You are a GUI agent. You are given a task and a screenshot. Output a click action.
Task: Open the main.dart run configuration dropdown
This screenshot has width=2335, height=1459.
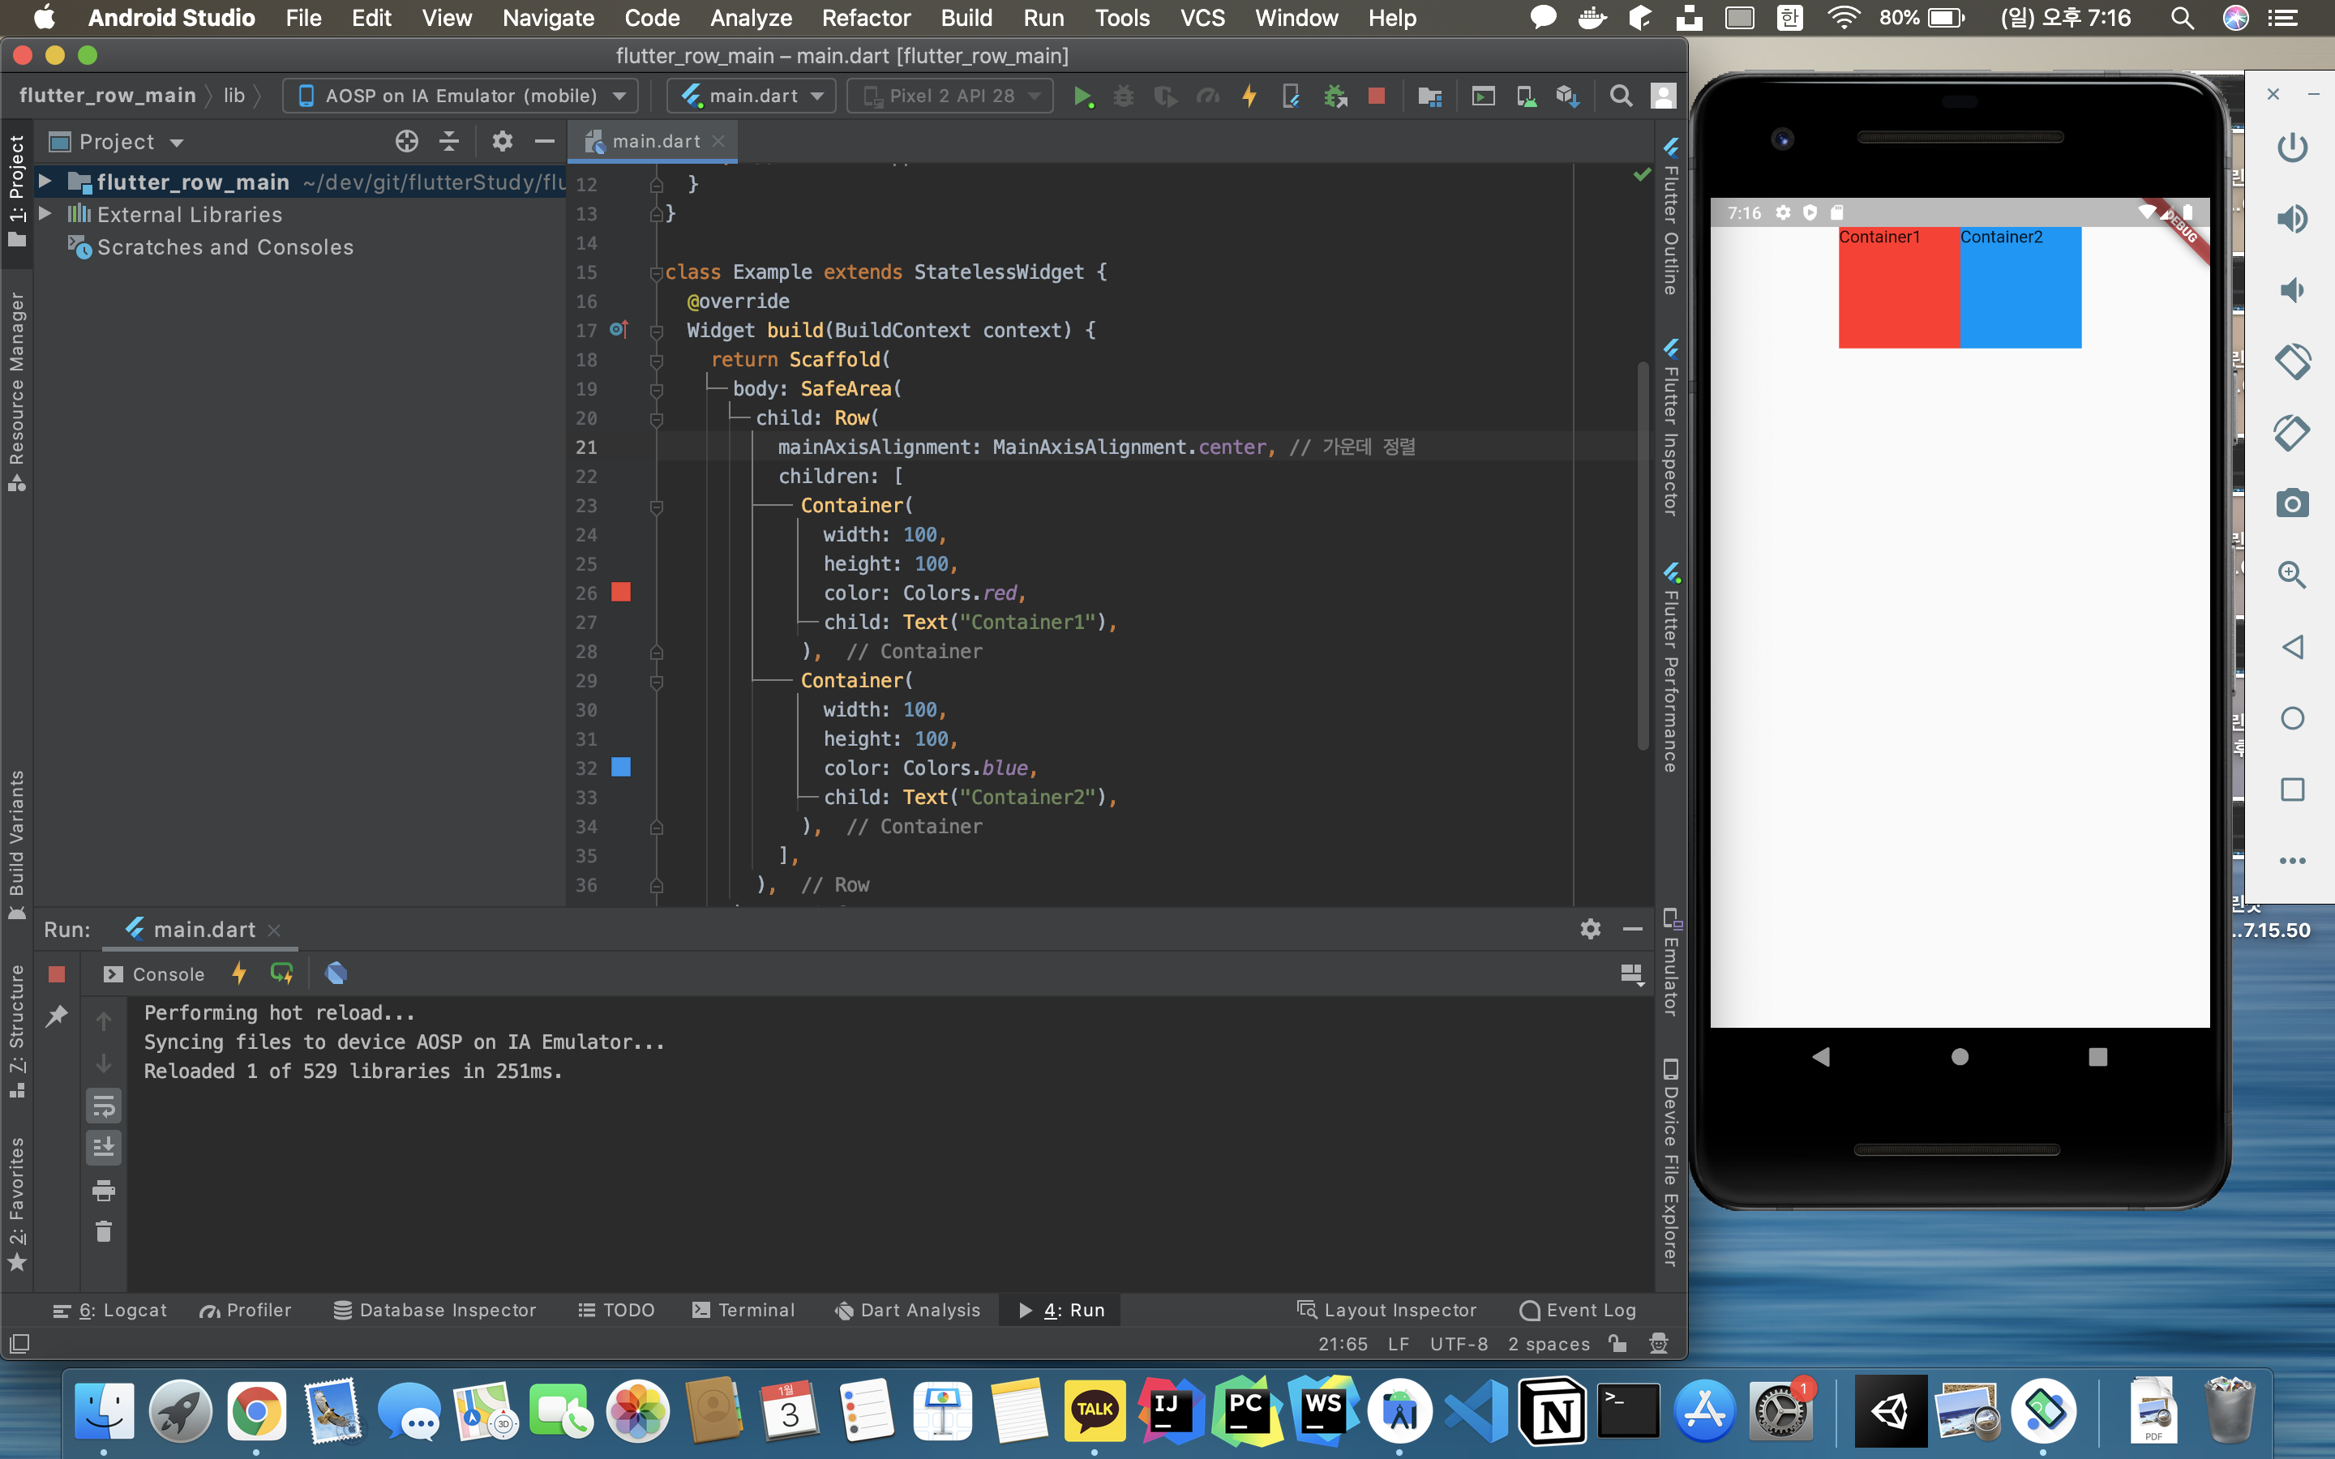(752, 96)
